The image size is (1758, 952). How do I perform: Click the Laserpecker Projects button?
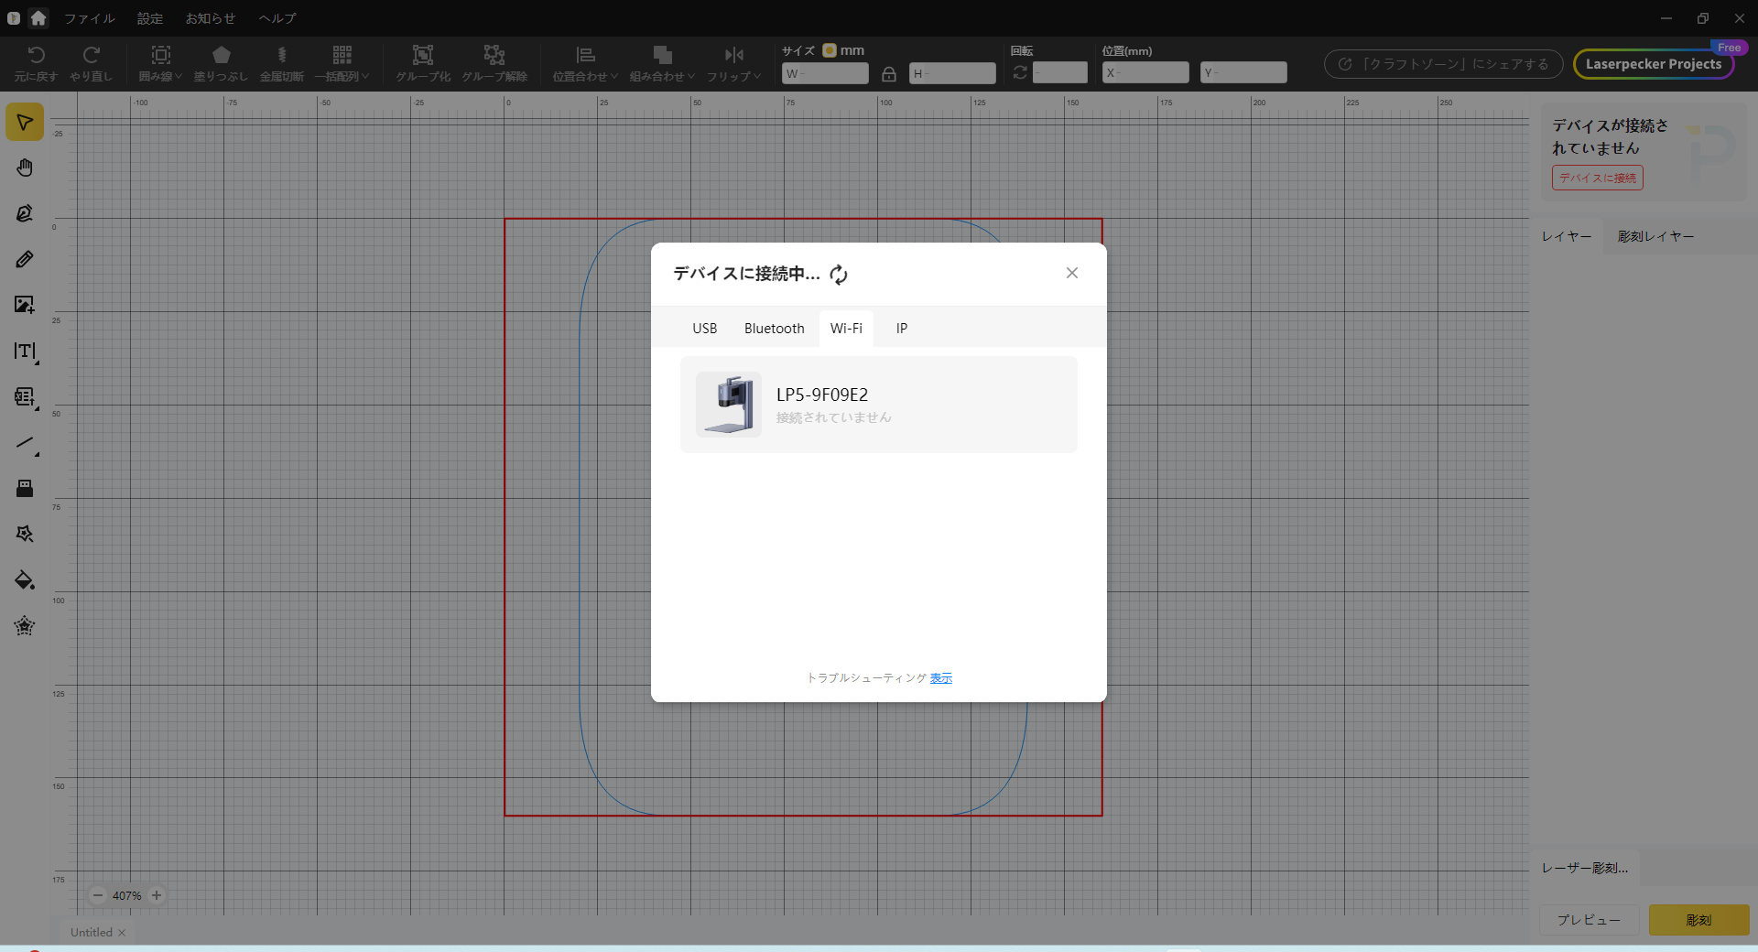pyautogui.click(x=1654, y=64)
